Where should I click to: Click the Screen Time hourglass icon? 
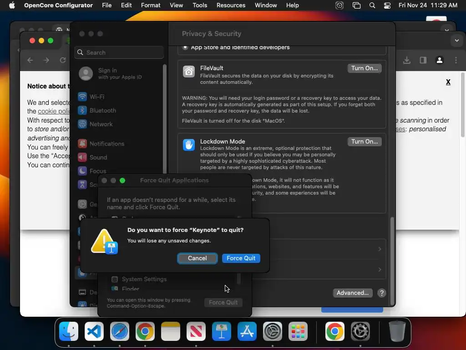(82, 185)
